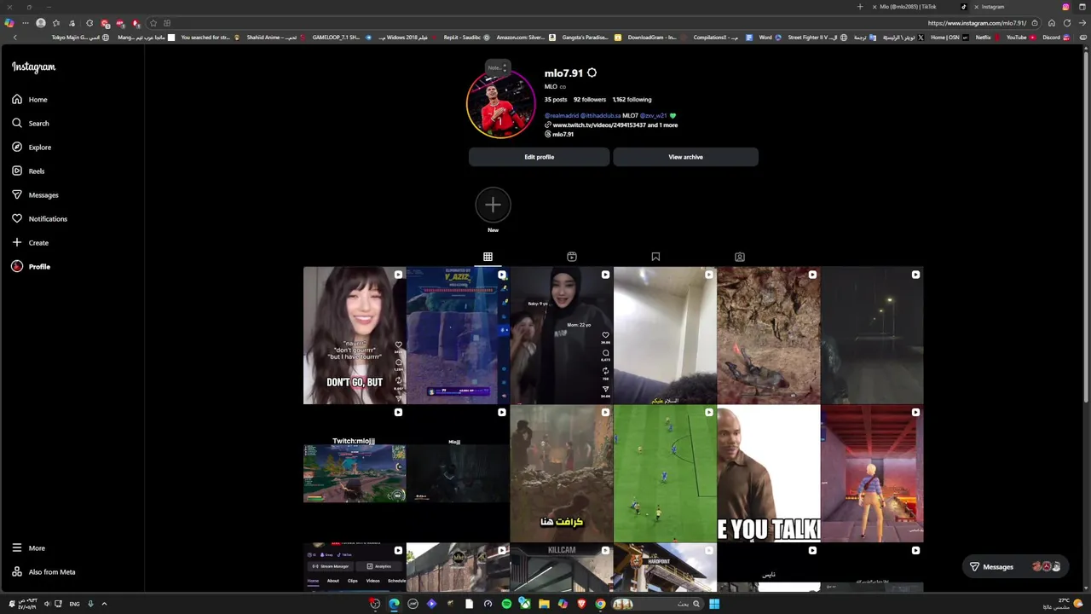Open Profile in the sidebar

pos(31,266)
